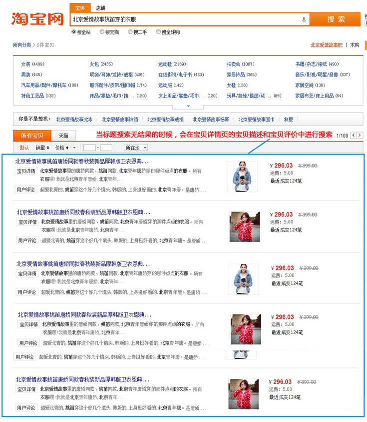Sort results by 默认

(24, 147)
